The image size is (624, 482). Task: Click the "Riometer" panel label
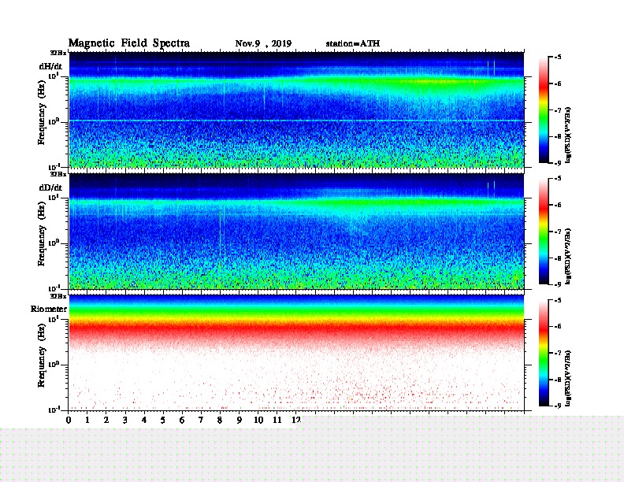click(49, 309)
